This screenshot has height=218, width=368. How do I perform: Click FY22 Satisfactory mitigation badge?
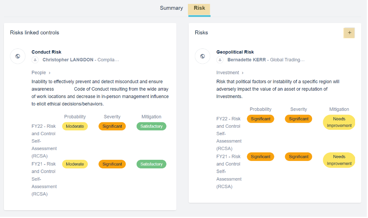[151, 126]
